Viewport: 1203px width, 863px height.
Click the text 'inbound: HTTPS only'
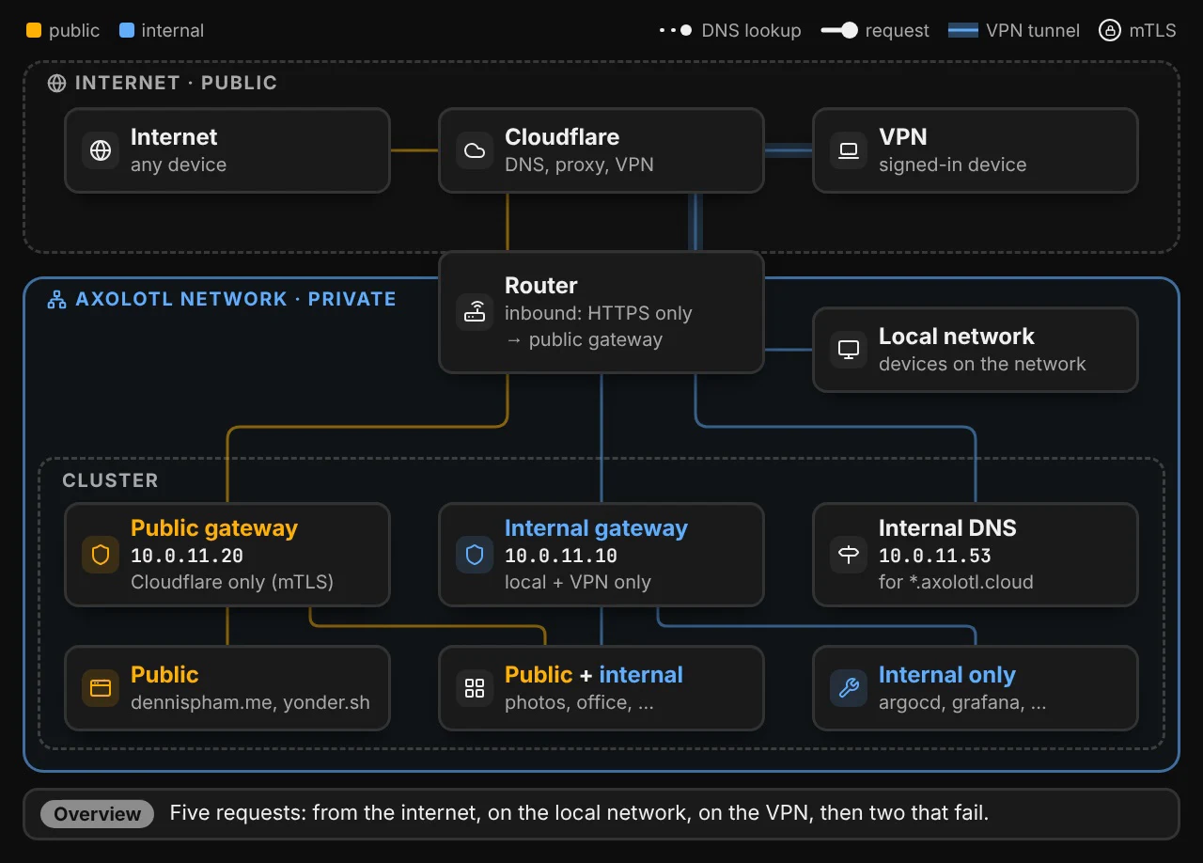click(x=599, y=313)
